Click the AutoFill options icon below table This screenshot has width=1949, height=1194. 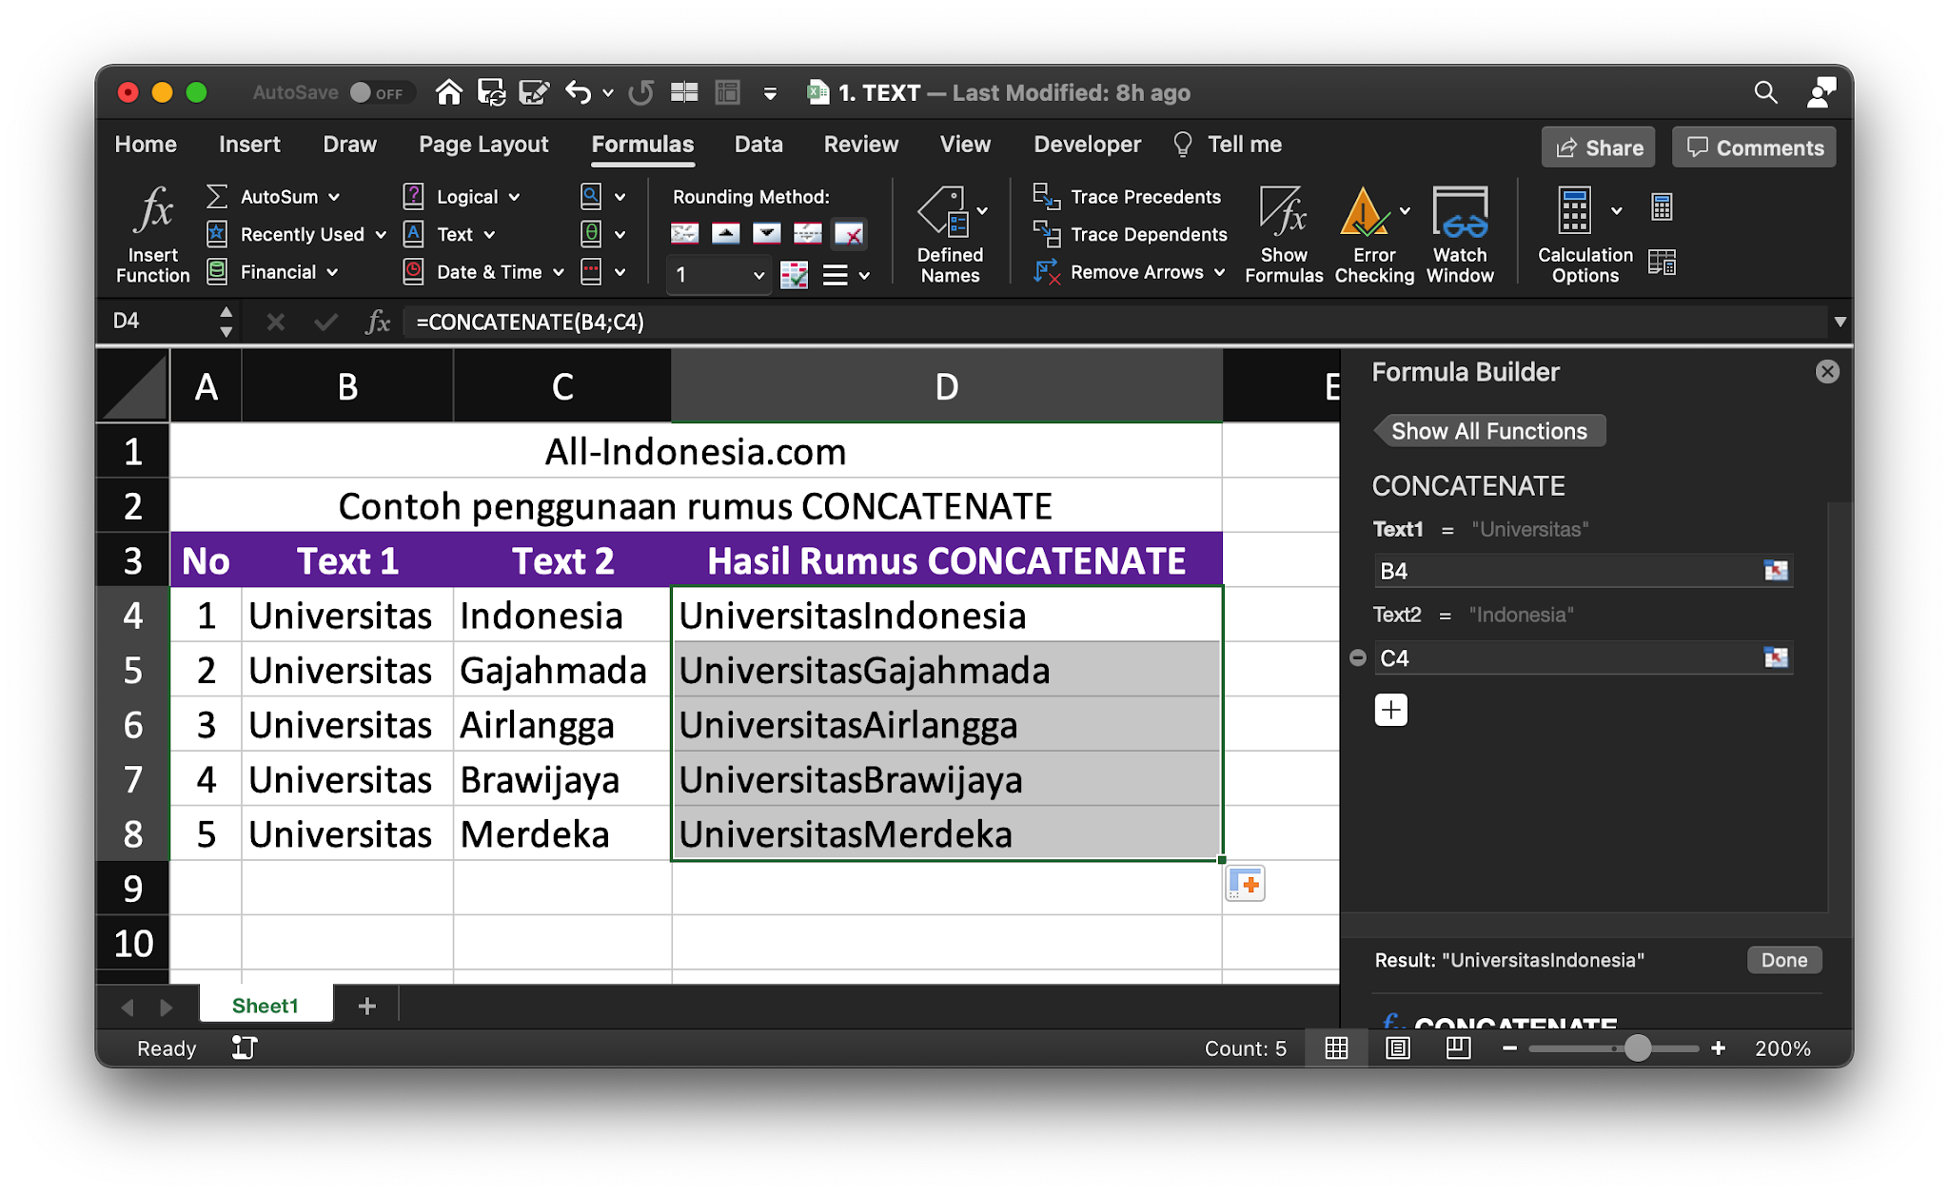1245,884
